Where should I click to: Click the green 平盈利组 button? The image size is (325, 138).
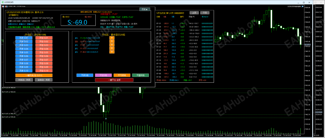141,75
